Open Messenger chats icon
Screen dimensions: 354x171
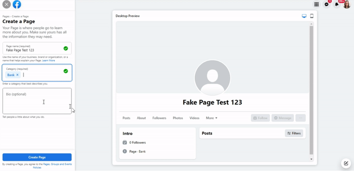tap(326, 4)
